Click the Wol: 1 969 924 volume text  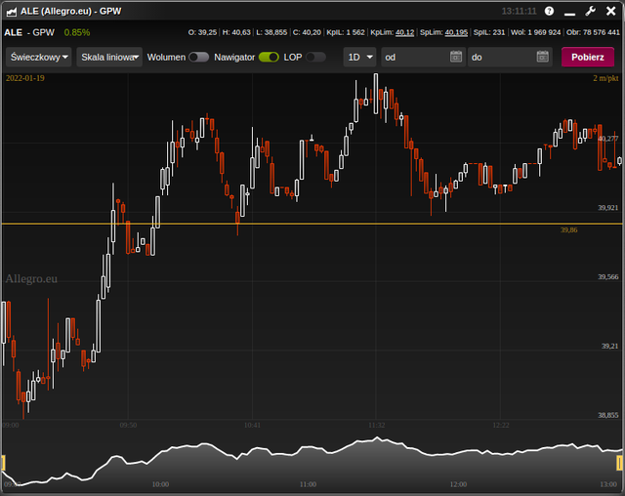pyautogui.click(x=535, y=32)
